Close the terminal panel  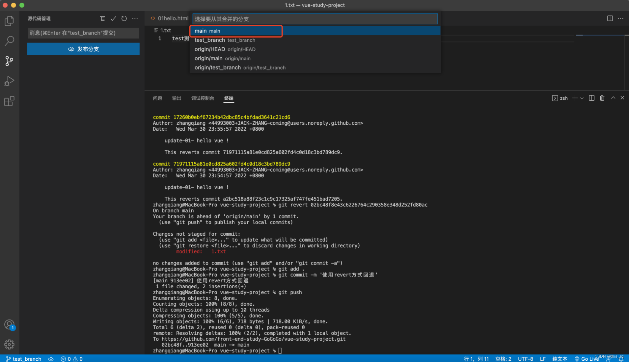(622, 98)
